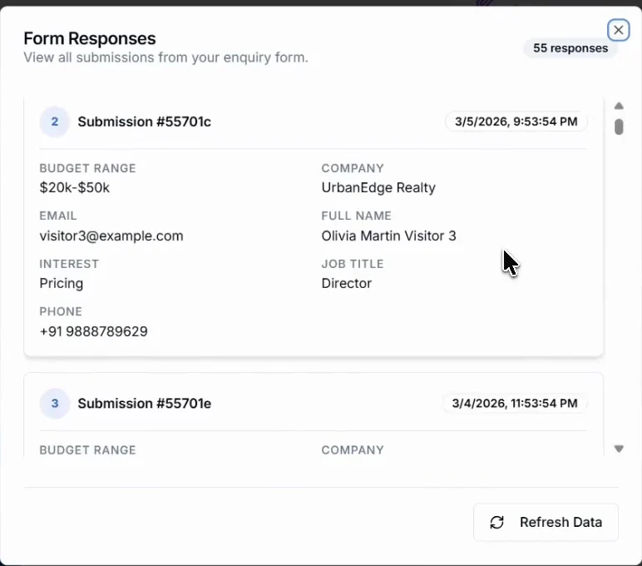Viewport: 642px width, 566px height.
Task: Click the name Olivia Martin Visitor 3
Action: (388, 236)
